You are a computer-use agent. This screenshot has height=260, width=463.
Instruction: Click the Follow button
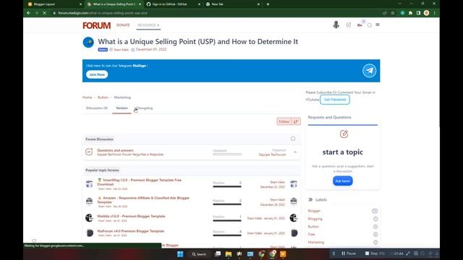point(284,121)
